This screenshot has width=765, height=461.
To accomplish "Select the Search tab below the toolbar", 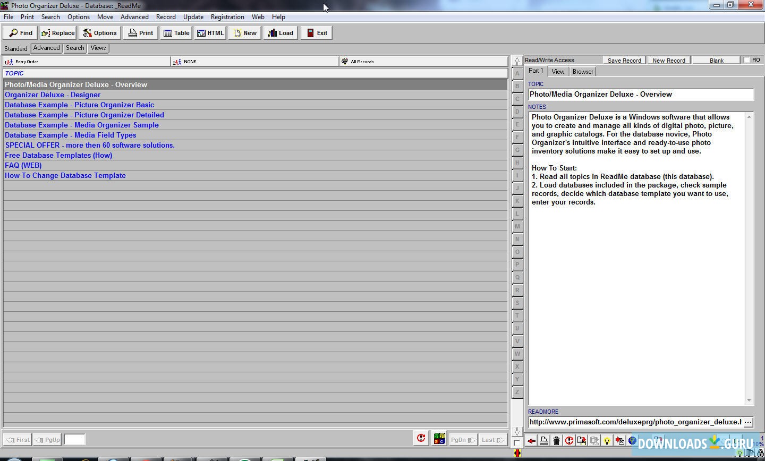I will point(75,48).
